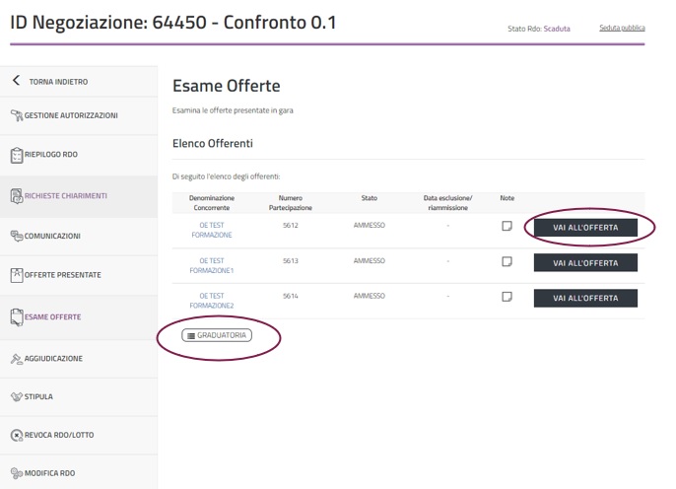Open the Graduatoria ranking button
The image size is (676, 489).
217,335
